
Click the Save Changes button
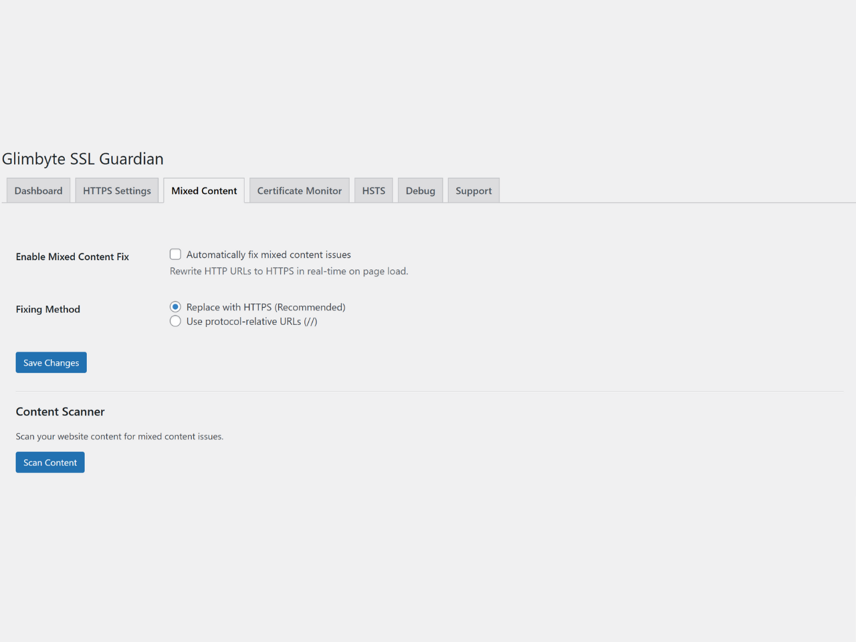click(x=51, y=362)
